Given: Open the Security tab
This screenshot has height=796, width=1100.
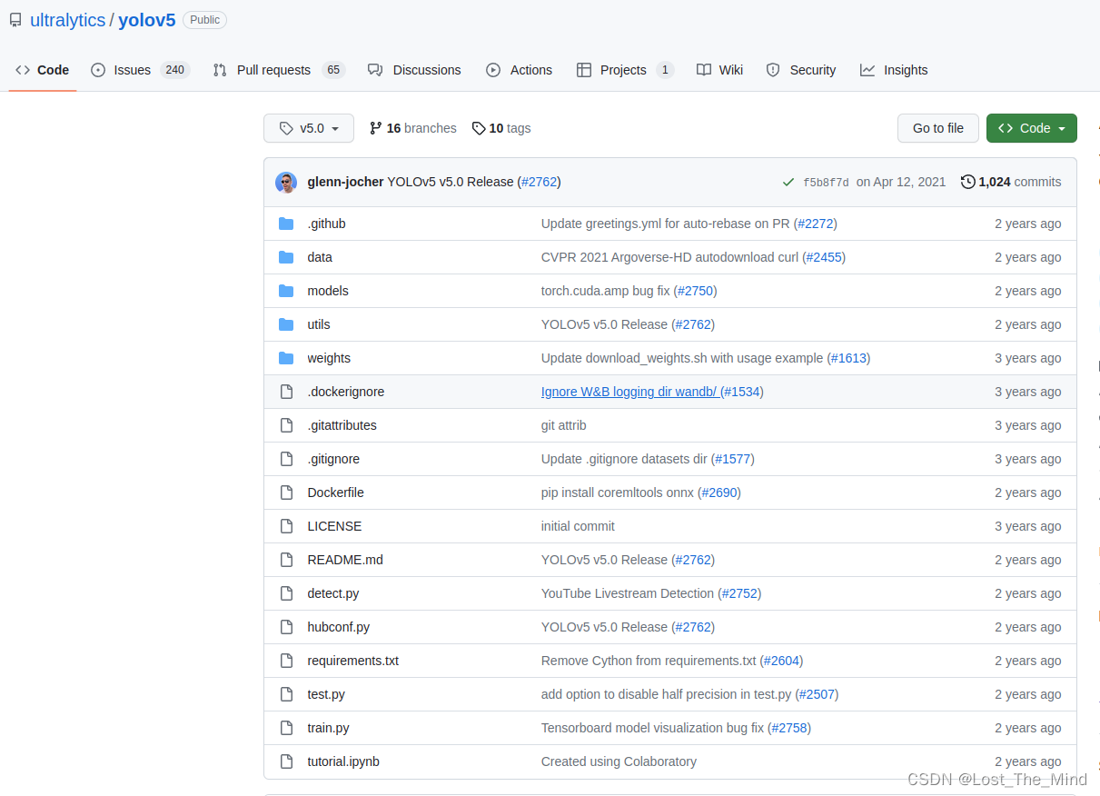Looking at the screenshot, I should coord(800,70).
